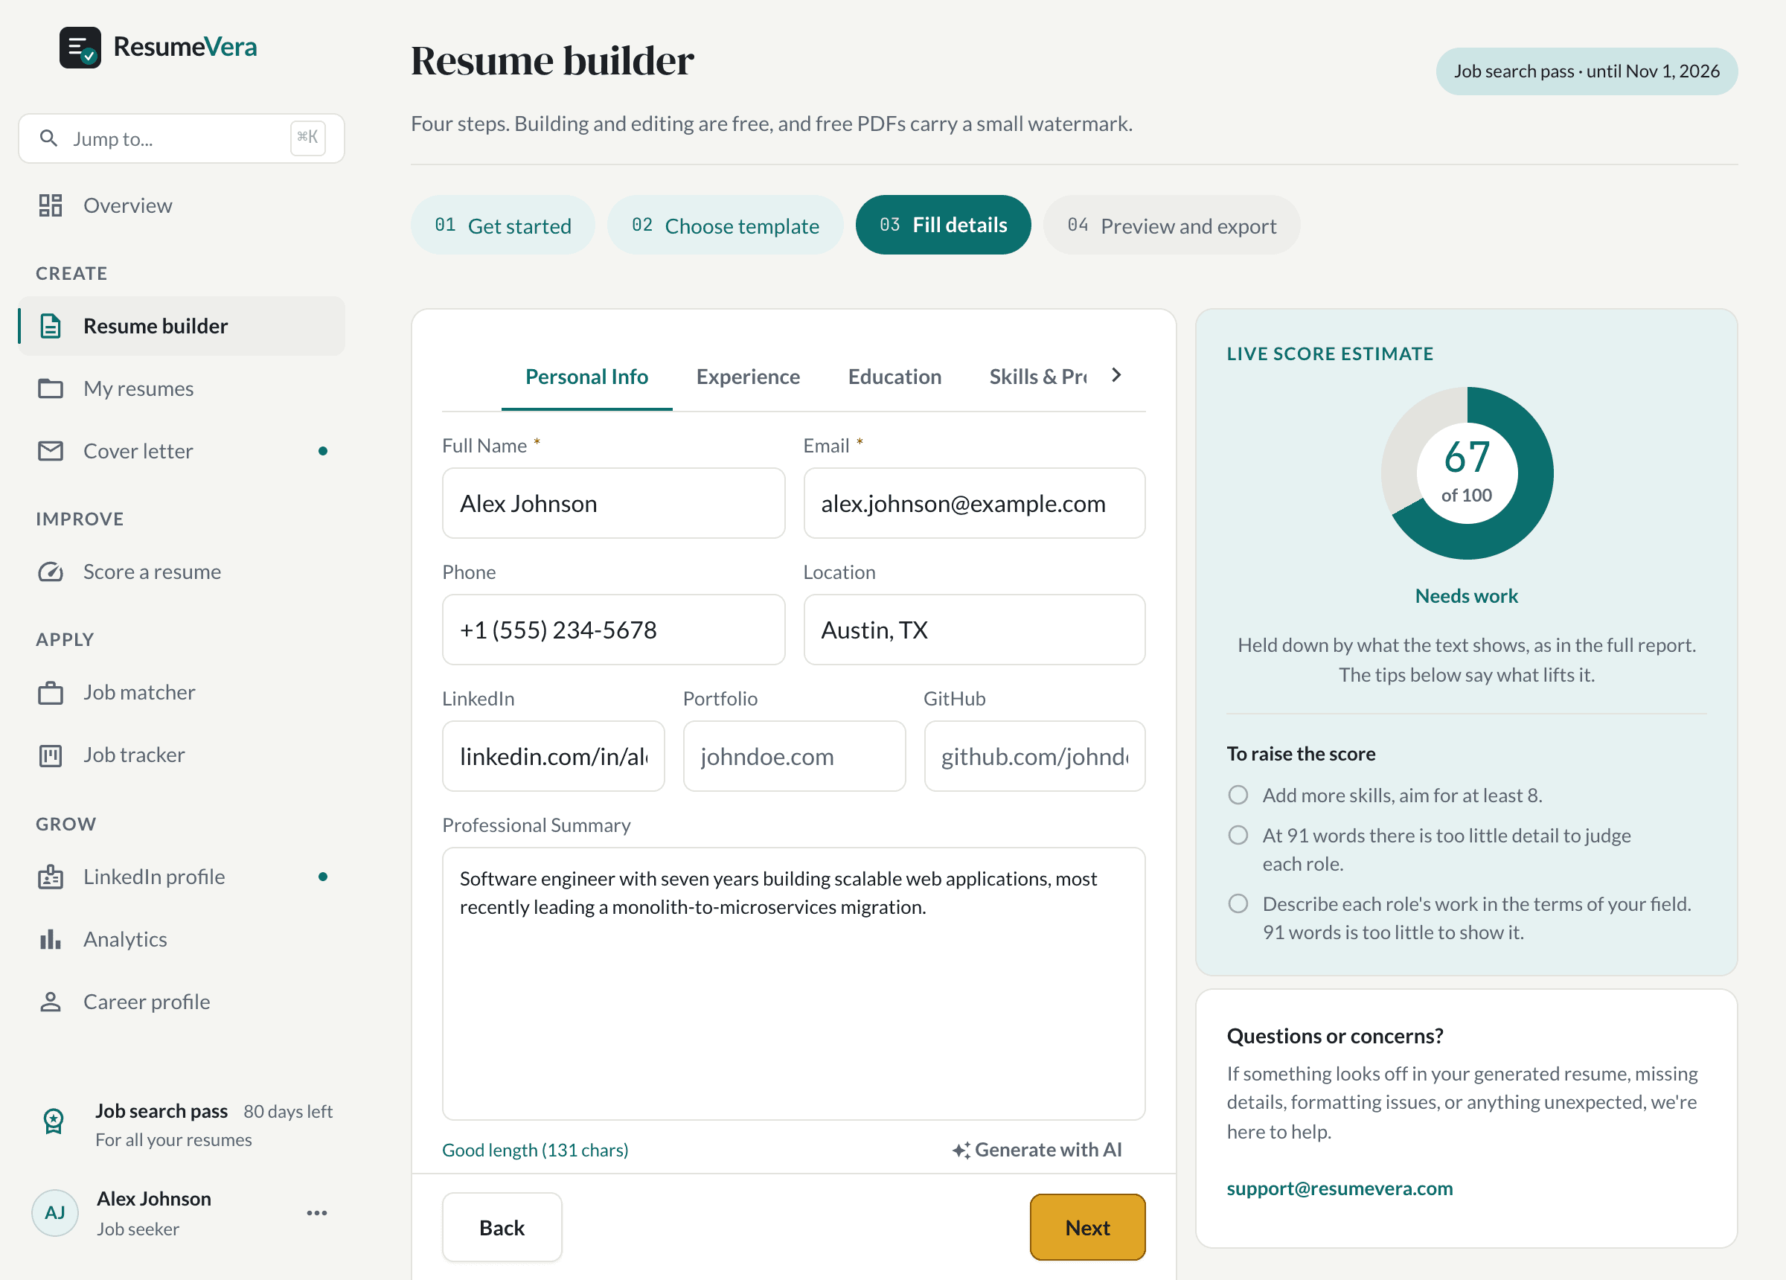Screen dimensions: 1786x1280
Task: Click the Resume builder document icon
Action: click(51, 326)
